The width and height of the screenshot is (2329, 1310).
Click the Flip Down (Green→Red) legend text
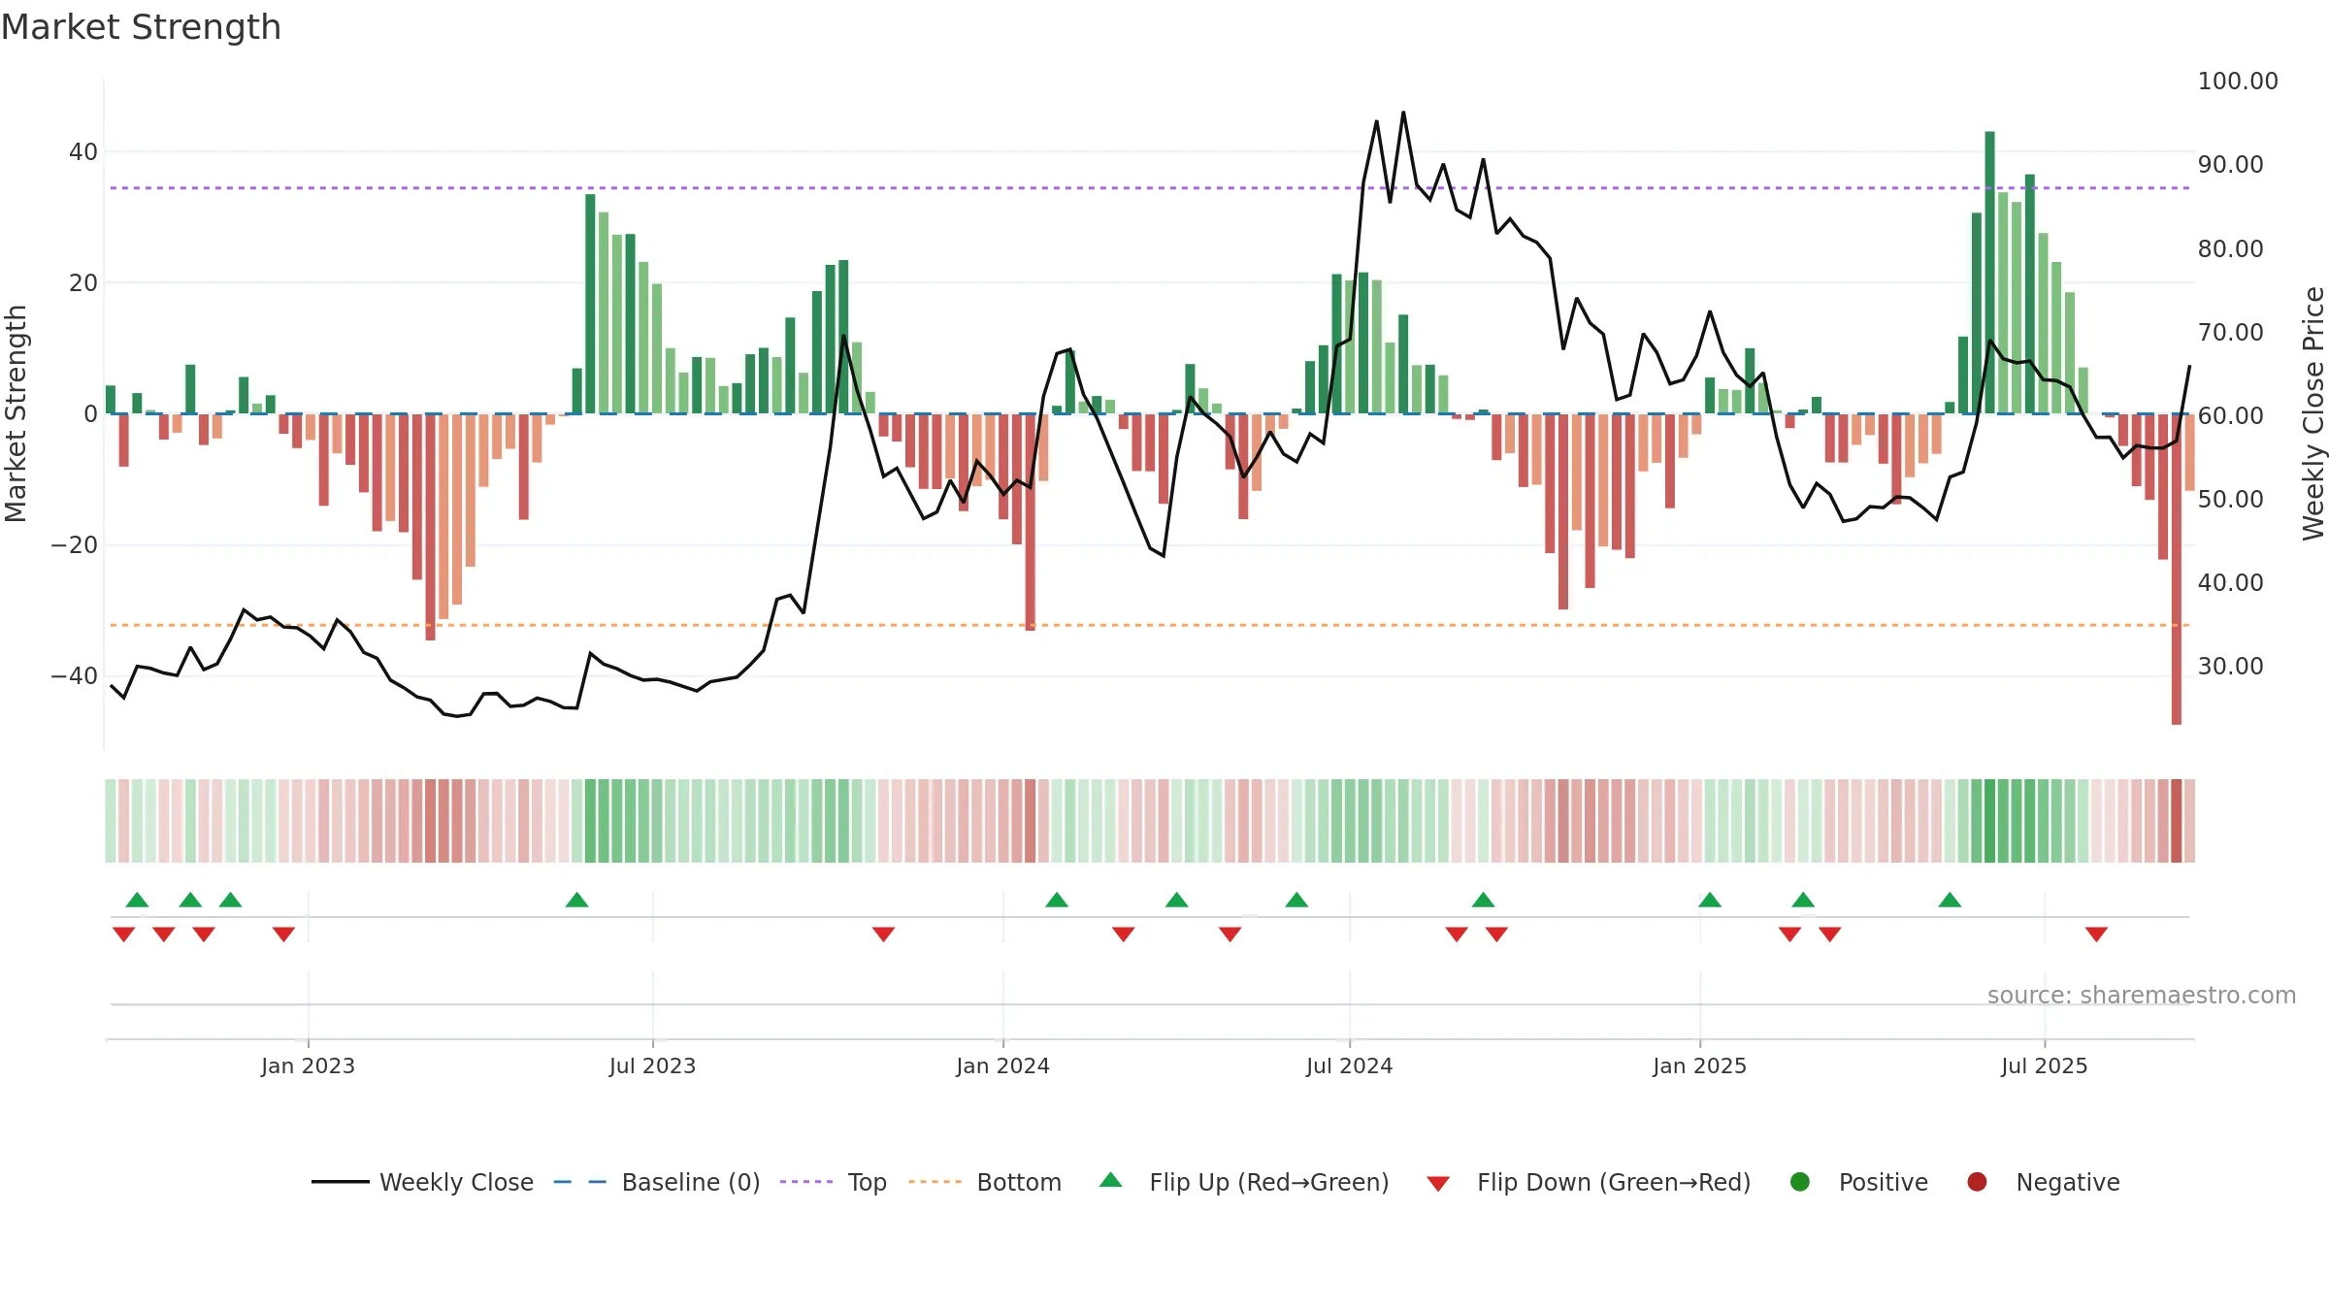1614,1182
